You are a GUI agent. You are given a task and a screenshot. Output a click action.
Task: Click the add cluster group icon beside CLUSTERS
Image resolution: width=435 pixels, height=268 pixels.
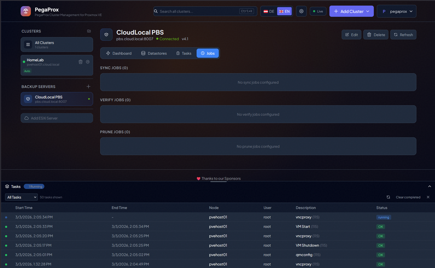pos(89,31)
